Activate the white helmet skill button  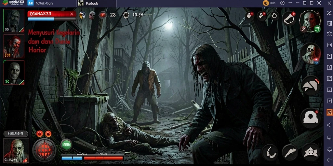(311, 118)
